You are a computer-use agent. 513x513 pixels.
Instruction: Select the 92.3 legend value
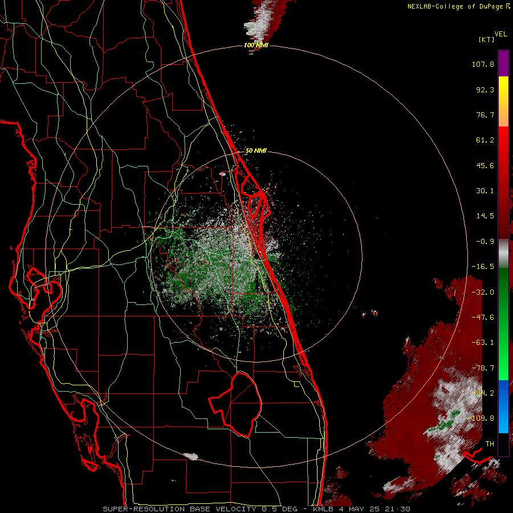[x=485, y=89]
